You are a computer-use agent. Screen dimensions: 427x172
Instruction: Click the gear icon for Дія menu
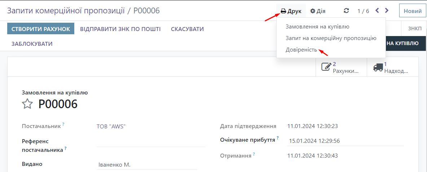tap(313, 11)
